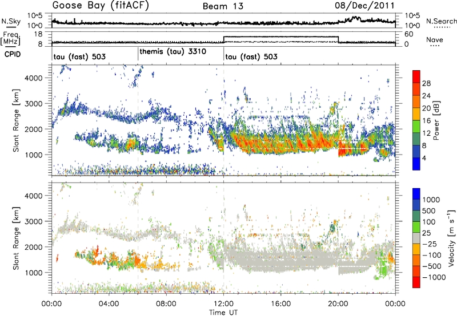Screen dimensions: 457x316
Task: Pick the gray segment of velocity color bar
Action: (416, 238)
